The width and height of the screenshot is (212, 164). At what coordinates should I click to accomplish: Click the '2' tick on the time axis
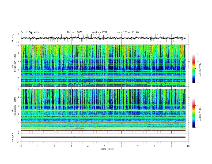tap(55, 146)
